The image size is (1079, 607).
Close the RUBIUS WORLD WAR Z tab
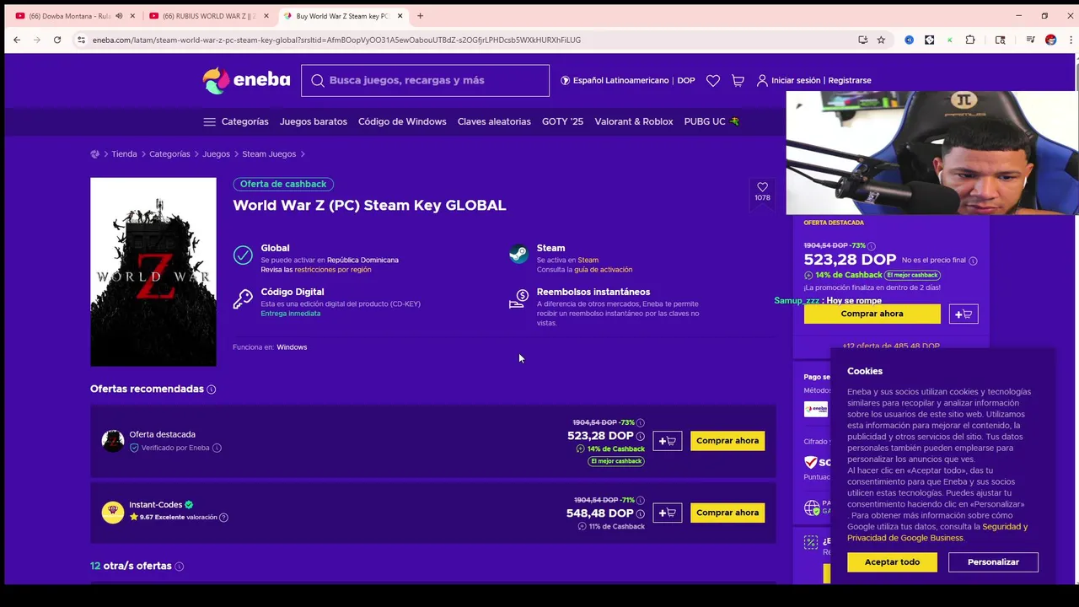pos(266,16)
